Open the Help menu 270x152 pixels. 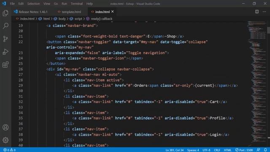[x=89, y=4]
